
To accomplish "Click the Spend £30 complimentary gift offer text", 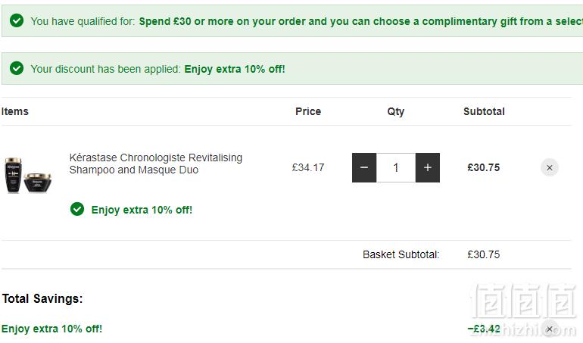I will point(360,21).
